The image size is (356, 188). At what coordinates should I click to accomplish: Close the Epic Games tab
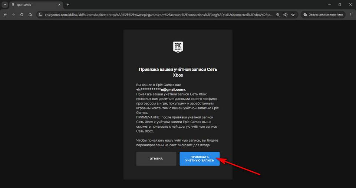pyautogui.click(x=59, y=5)
